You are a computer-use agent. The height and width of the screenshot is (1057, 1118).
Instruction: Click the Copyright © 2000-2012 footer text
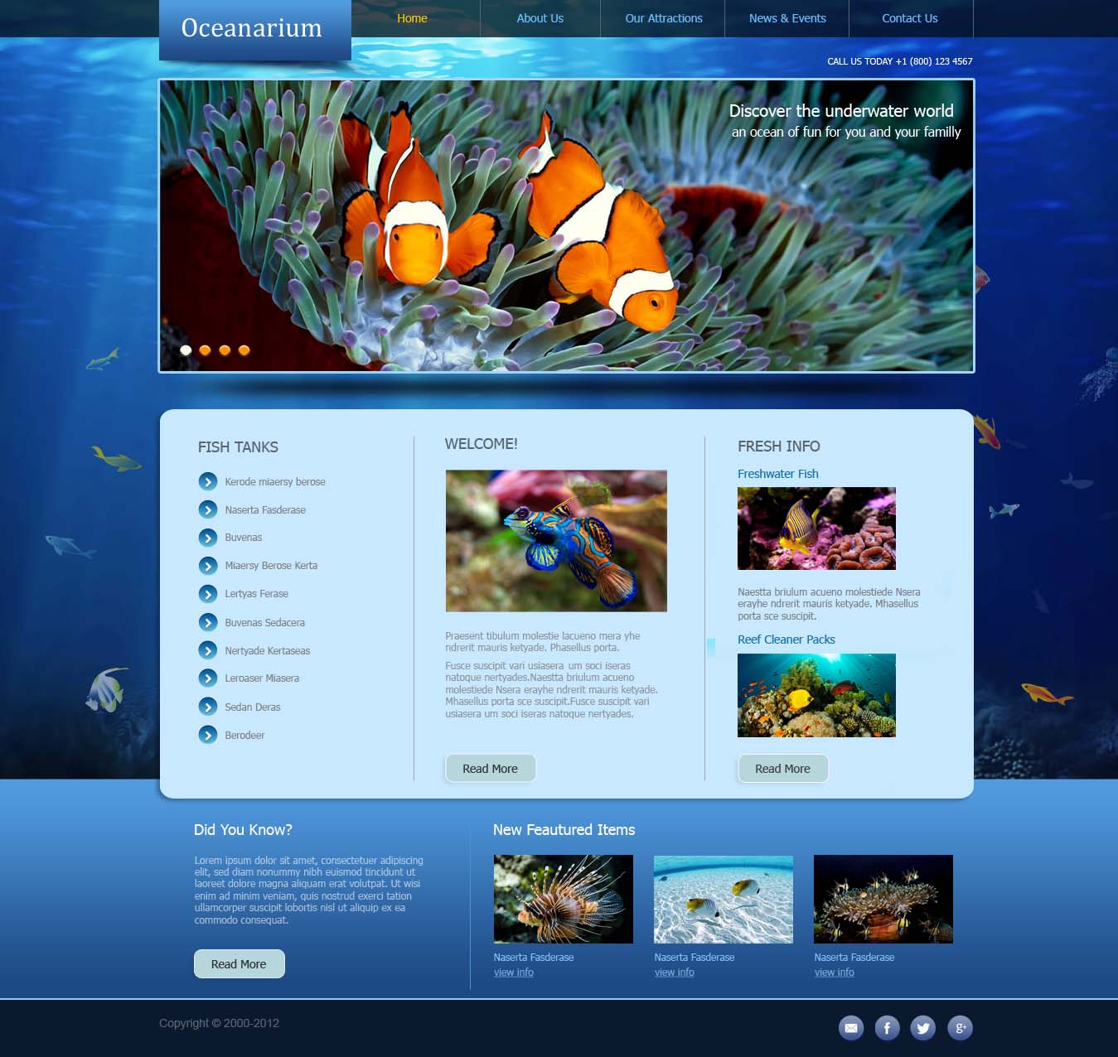tap(219, 1023)
